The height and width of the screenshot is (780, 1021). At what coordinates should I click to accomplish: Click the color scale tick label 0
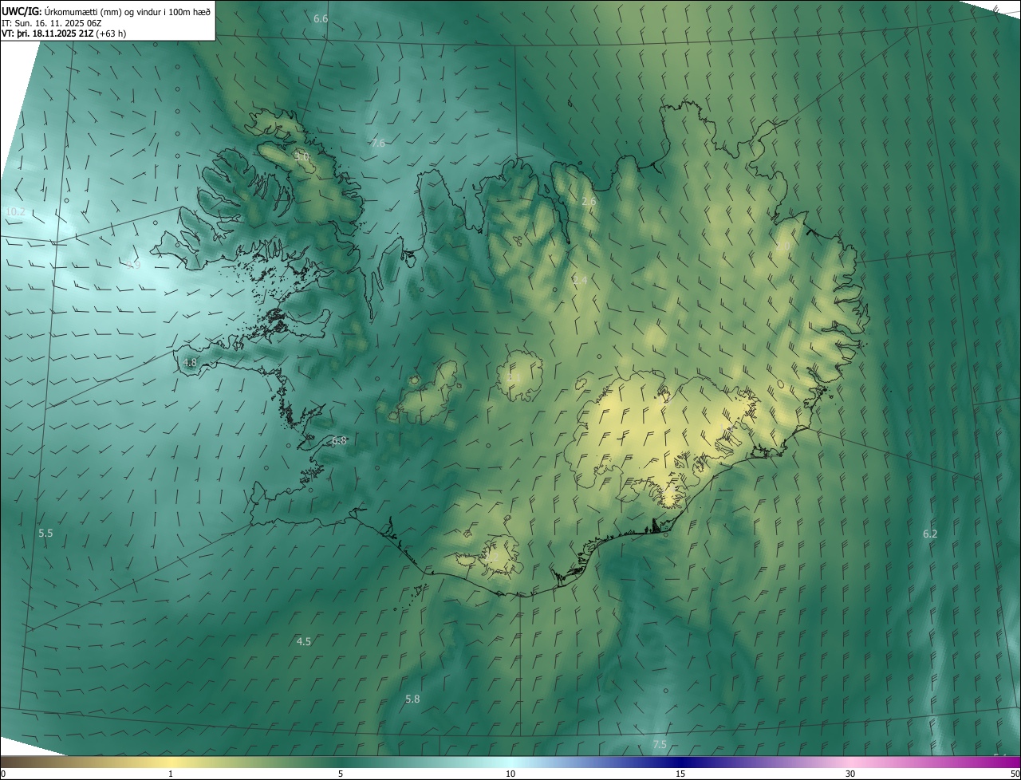pos(3,774)
